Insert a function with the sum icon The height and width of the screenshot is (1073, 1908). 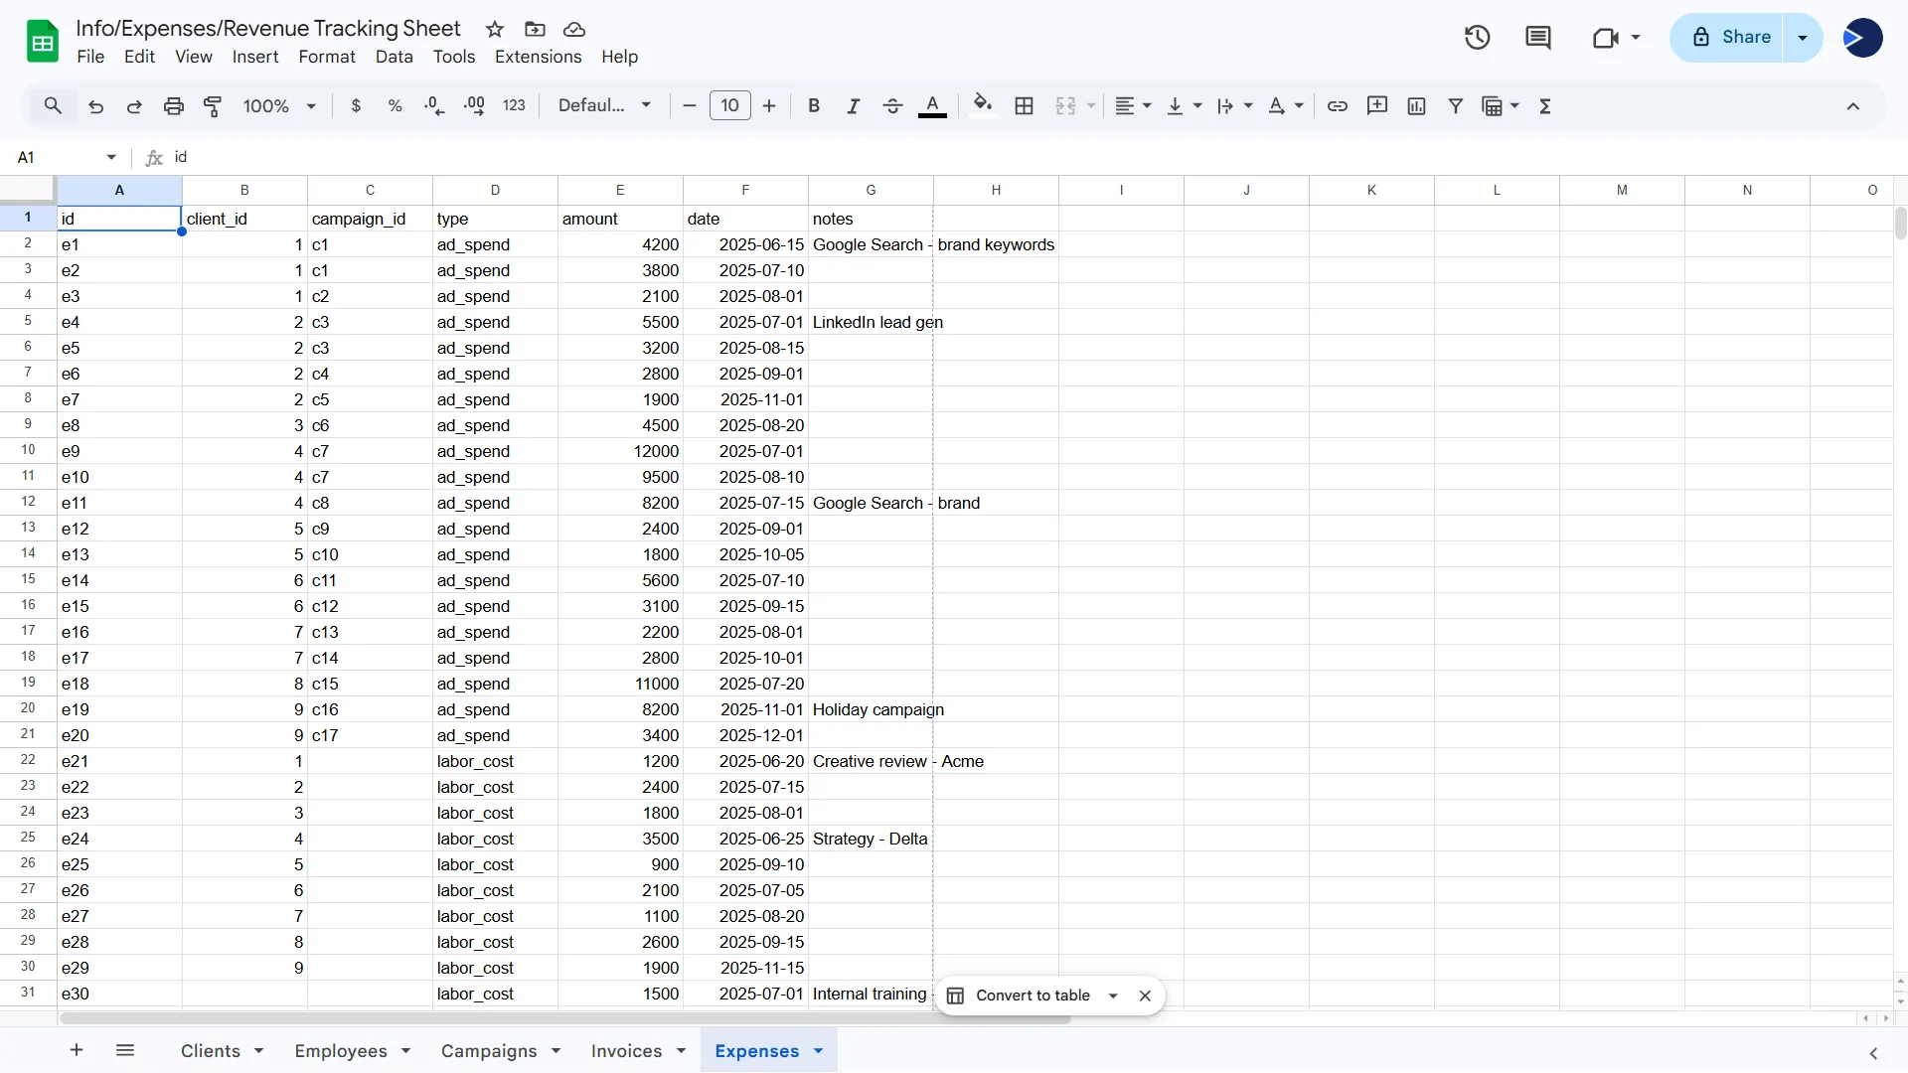[x=1545, y=105]
